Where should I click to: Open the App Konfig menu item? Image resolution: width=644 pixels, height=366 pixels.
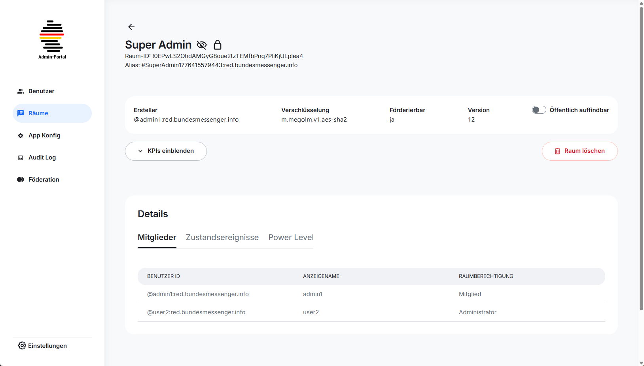click(52, 135)
